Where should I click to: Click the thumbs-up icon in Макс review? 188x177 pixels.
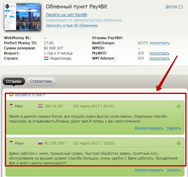tap(179, 106)
